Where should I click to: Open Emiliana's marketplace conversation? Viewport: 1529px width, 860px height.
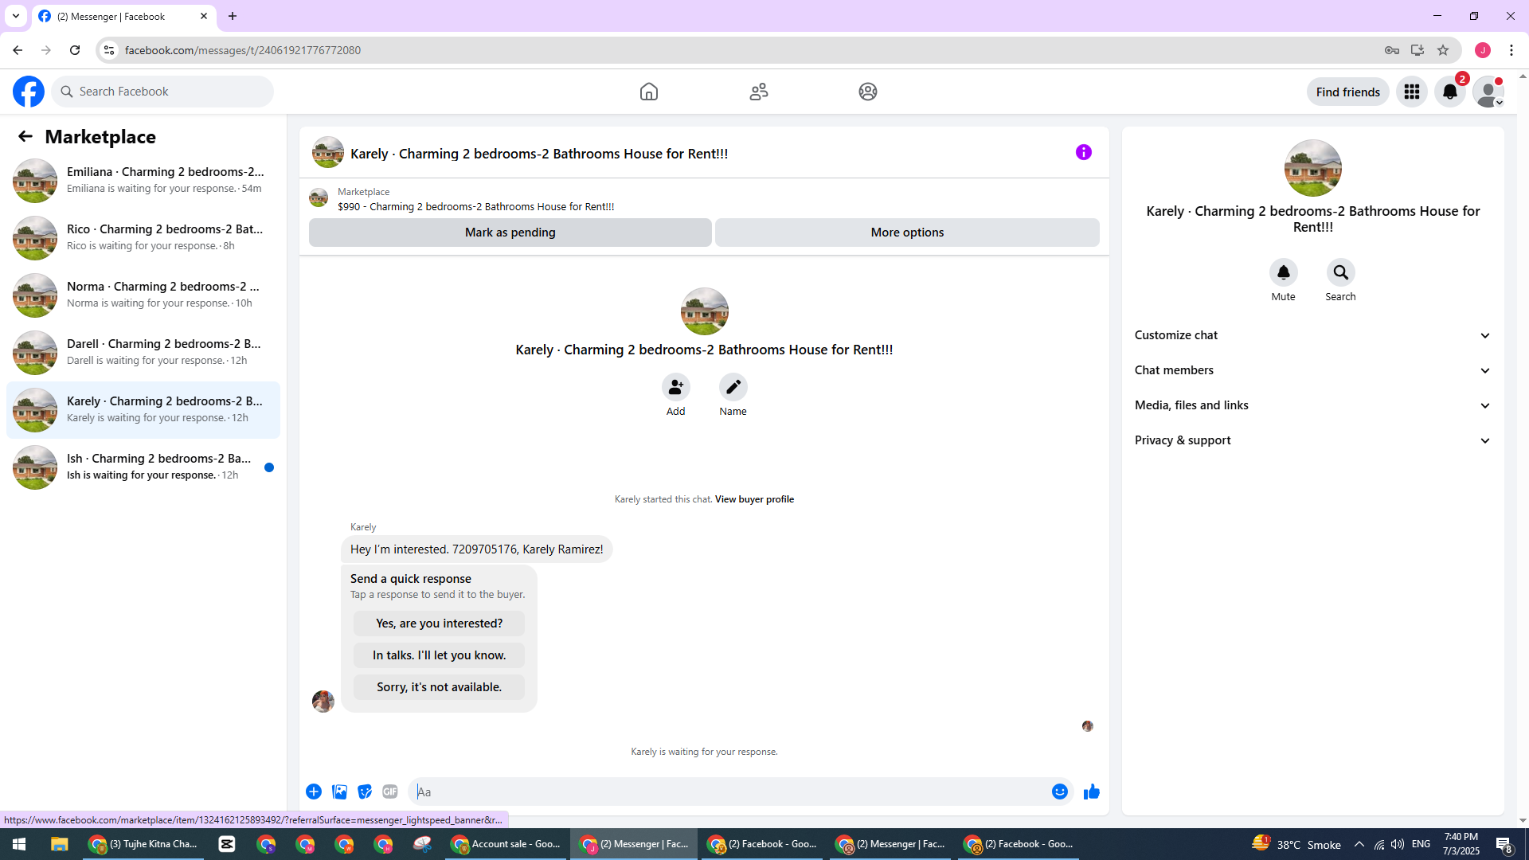pos(143,180)
